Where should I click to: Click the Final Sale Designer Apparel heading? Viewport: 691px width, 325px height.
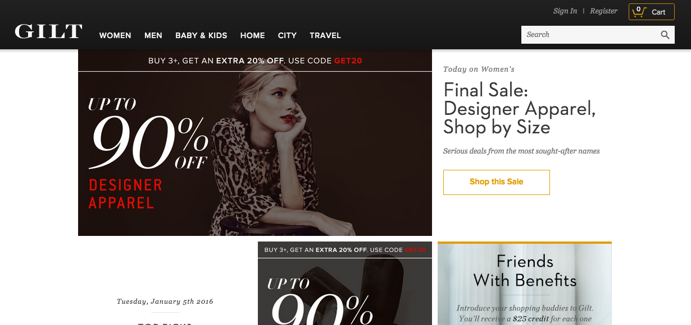pyautogui.click(x=519, y=109)
